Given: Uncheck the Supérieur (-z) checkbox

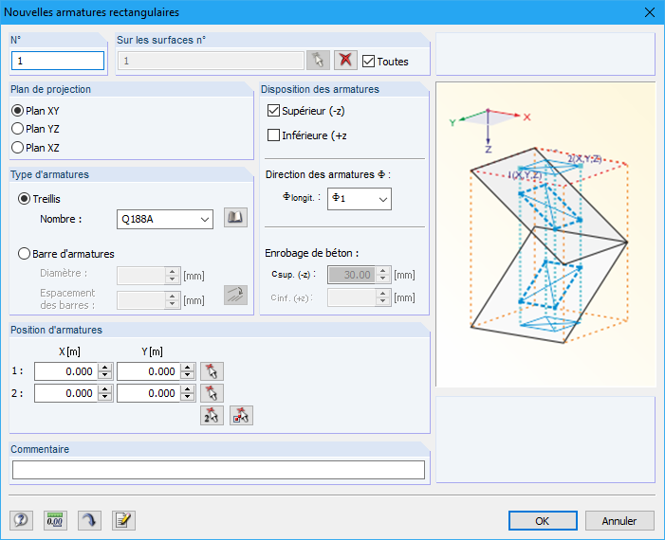Looking at the screenshot, I should click(273, 111).
